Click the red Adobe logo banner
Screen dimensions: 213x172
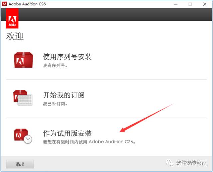12,18
